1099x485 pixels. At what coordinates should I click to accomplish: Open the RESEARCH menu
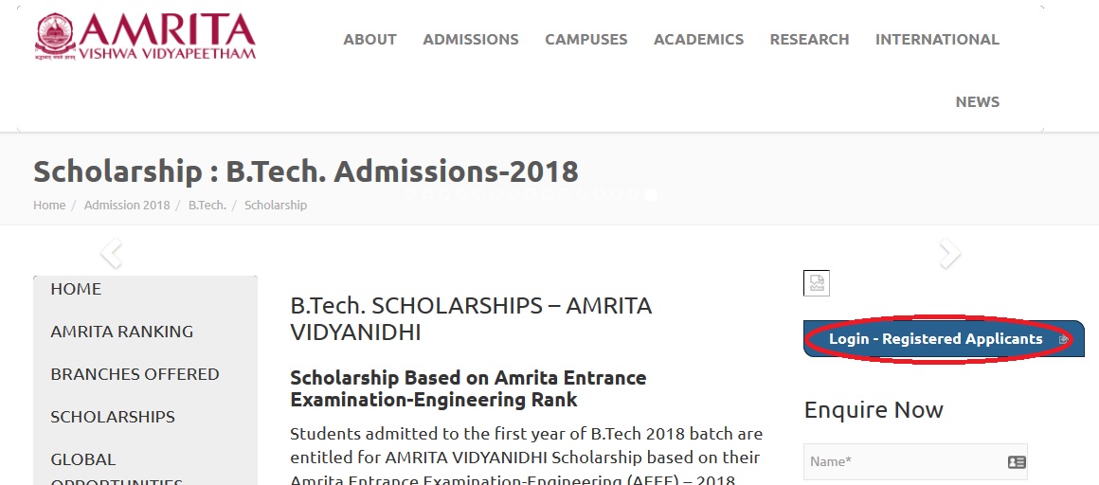(x=809, y=39)
